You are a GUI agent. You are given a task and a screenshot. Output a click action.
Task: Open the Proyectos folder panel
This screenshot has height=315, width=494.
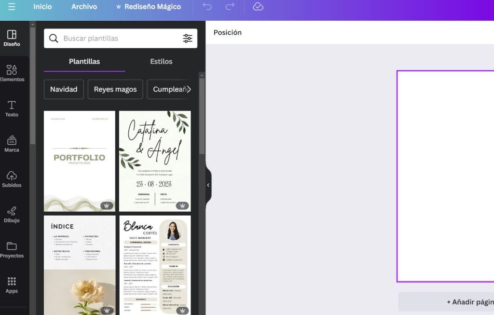12,249
